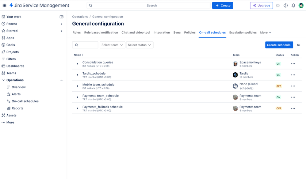
Task: Switch to the Integration tab
Action: [x=162, y=32]
